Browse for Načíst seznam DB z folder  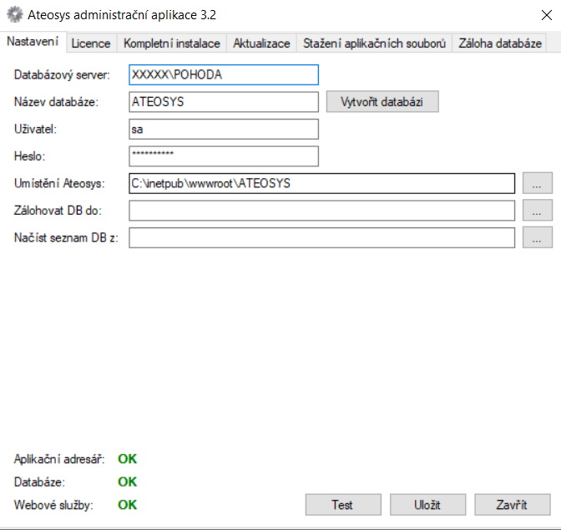tap(538, 237)
